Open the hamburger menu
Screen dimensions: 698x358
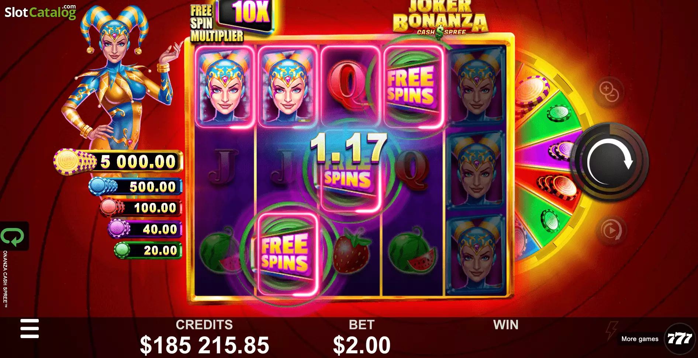click(x=30, y=329)
